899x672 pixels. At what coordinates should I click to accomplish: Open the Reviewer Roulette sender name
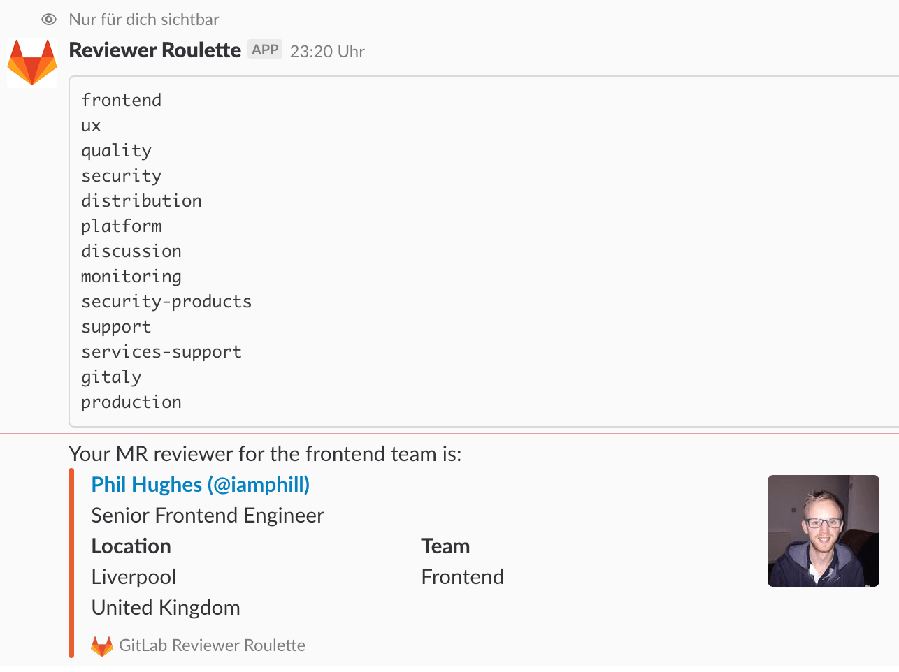tap(154, 50)
